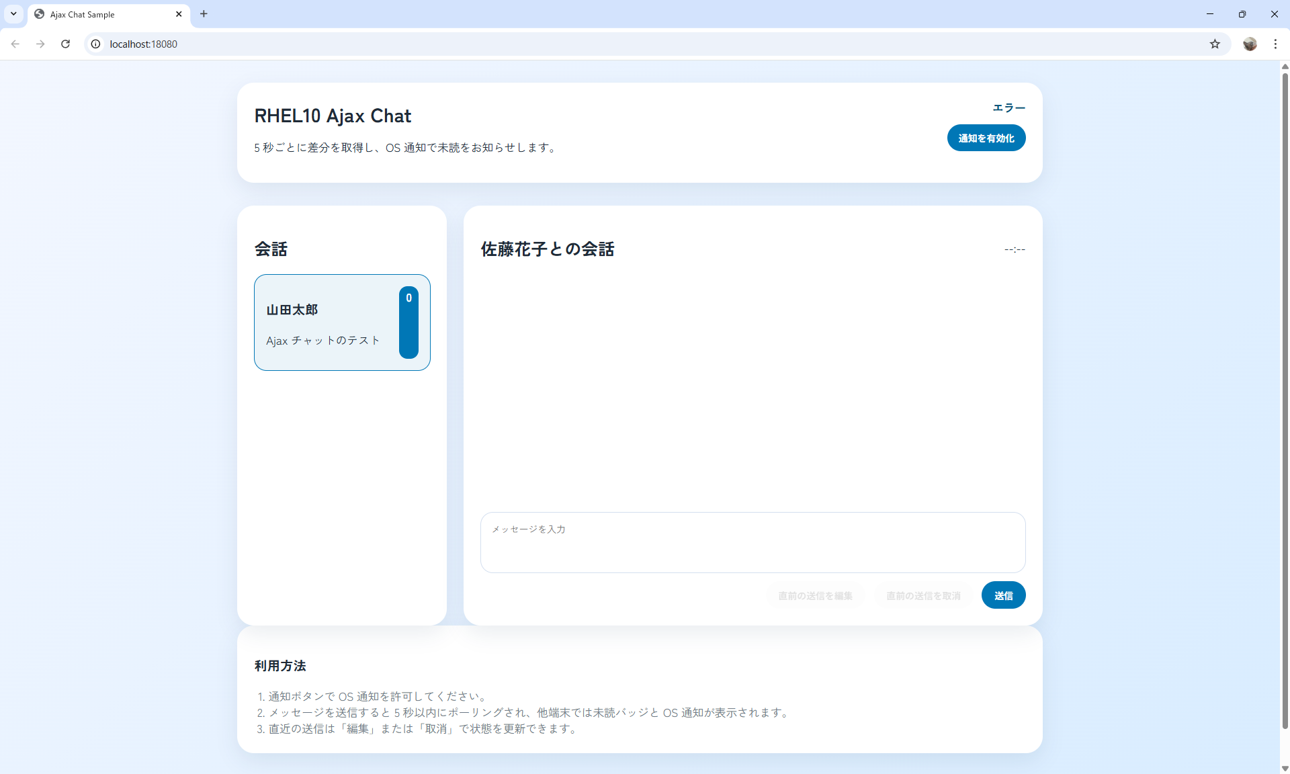Click the browser back arrow
This screenshot has width=1290, height=774.
(x=15, y=44)
